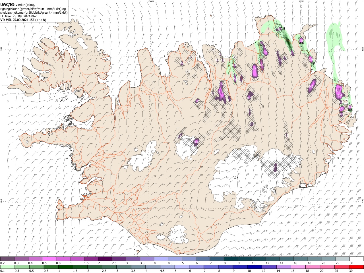
Task: Click the bright pink 0.5 snow-scale swatch
Action: [x=49, y=259]
